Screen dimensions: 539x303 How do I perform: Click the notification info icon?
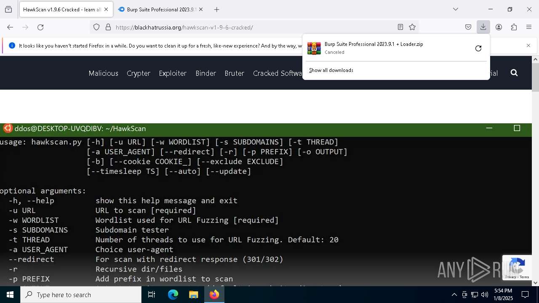[x=12, y=45]
